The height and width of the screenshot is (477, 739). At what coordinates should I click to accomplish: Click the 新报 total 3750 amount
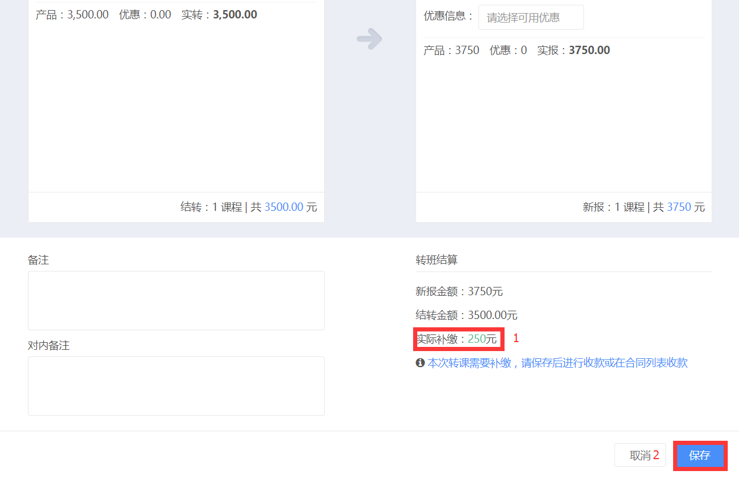[679, 207]
